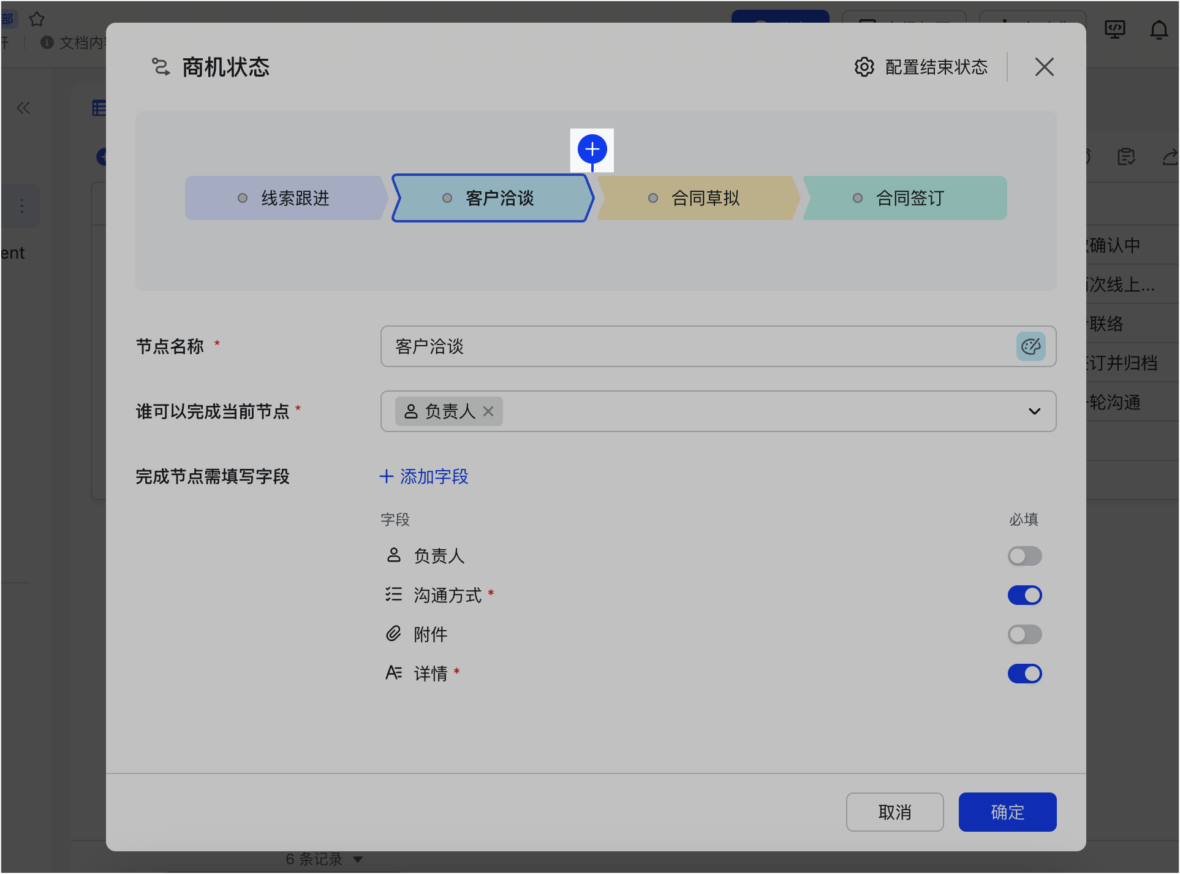Click the star favorite icon
Screen dimensions: 1180x874
tap(37, 19)
